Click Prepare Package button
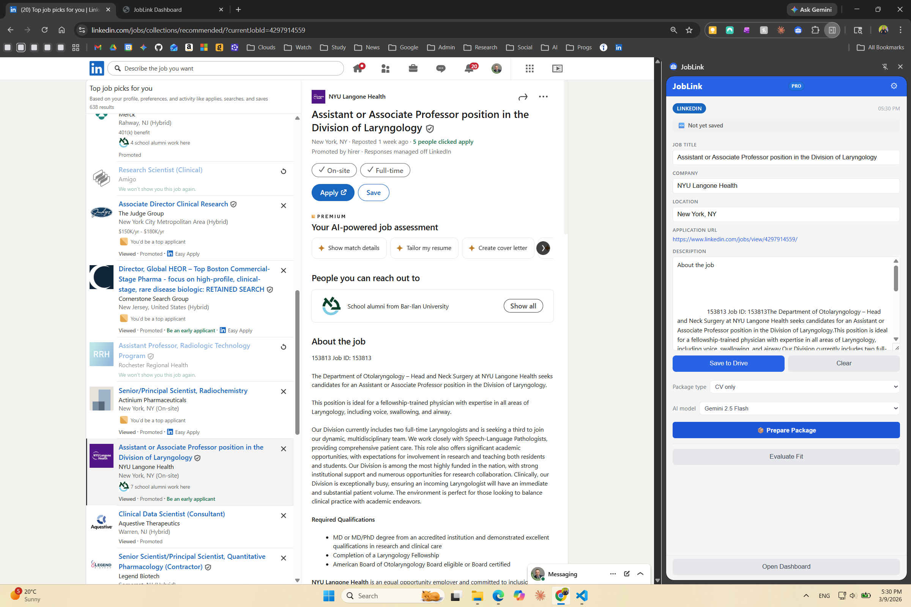Screen dimensions: 911x607 point(786,430)
